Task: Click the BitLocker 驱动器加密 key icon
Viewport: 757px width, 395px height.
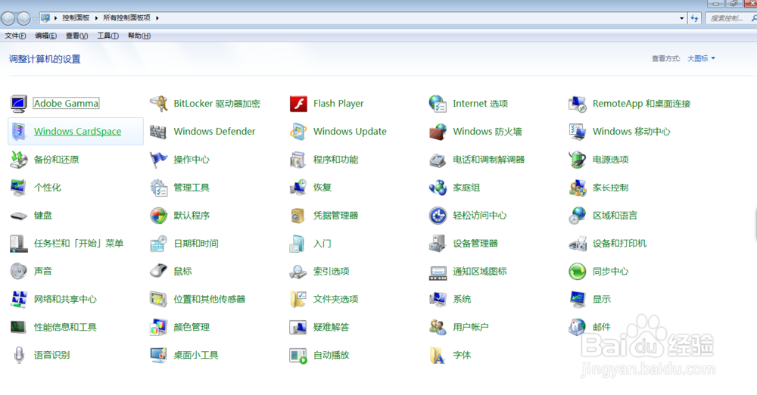Action: pos(158,104)
